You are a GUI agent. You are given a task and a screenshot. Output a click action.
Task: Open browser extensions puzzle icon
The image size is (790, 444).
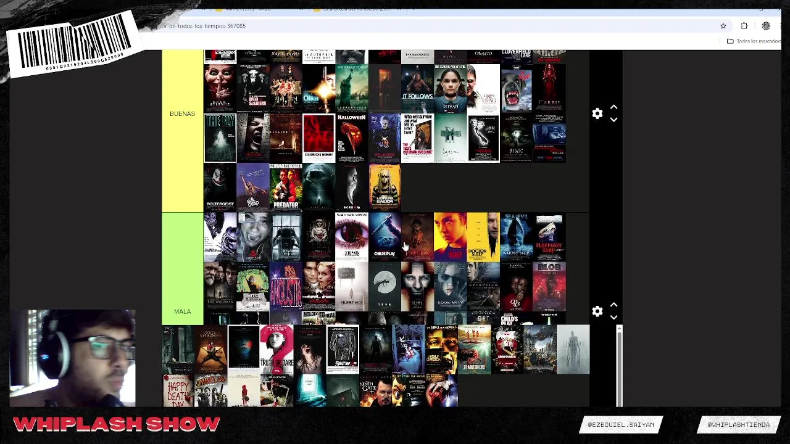coord(744,26)
